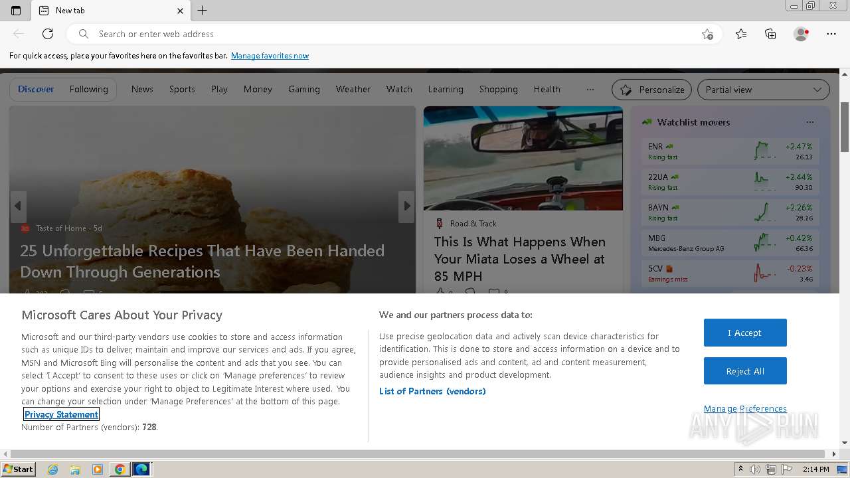Open 22UA stock row in watchlist
Screen dimensions: 850x478
730,182
